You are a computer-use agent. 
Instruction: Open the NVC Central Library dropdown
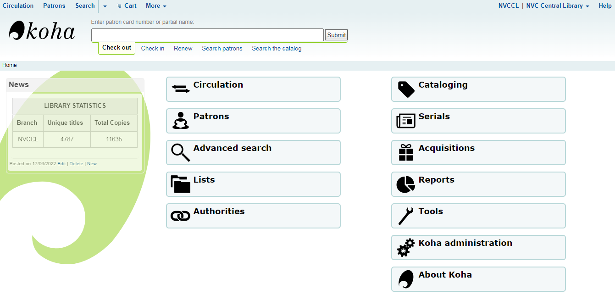point(557,6)
